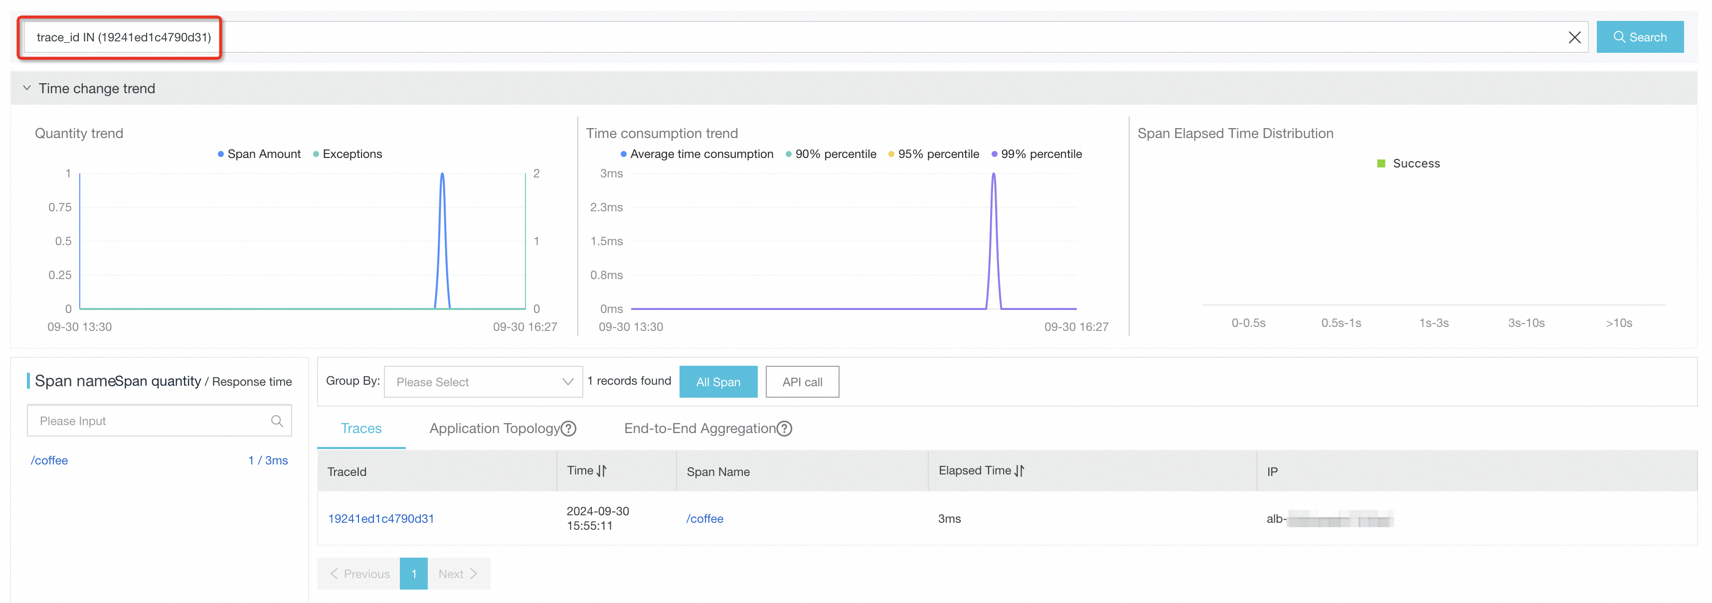Toggle the Span Amount legend item
The image size is (1712, 603).
[259, 154]
